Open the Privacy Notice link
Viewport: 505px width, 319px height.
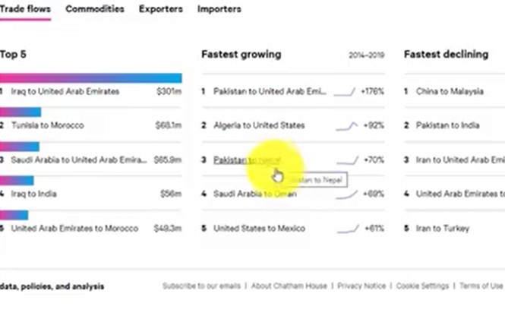coord(361,286)
